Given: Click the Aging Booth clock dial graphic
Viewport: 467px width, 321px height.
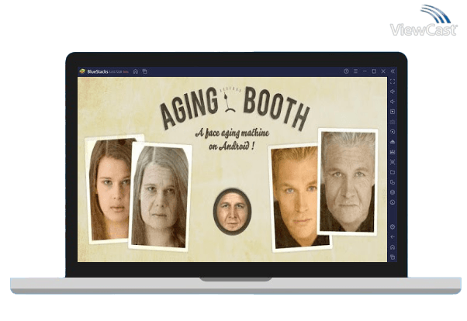Looking at the screenshot, I should (230, 100).
